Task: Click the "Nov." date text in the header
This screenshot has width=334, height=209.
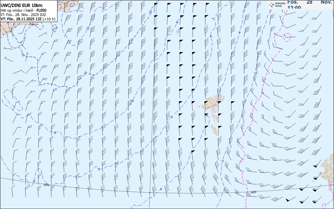Action: 326,2
